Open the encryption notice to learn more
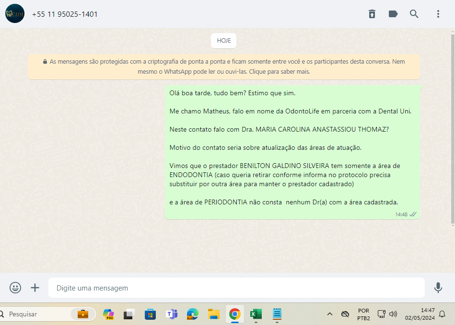The height and width of the screenshot is (325, 455). (224, 67)
